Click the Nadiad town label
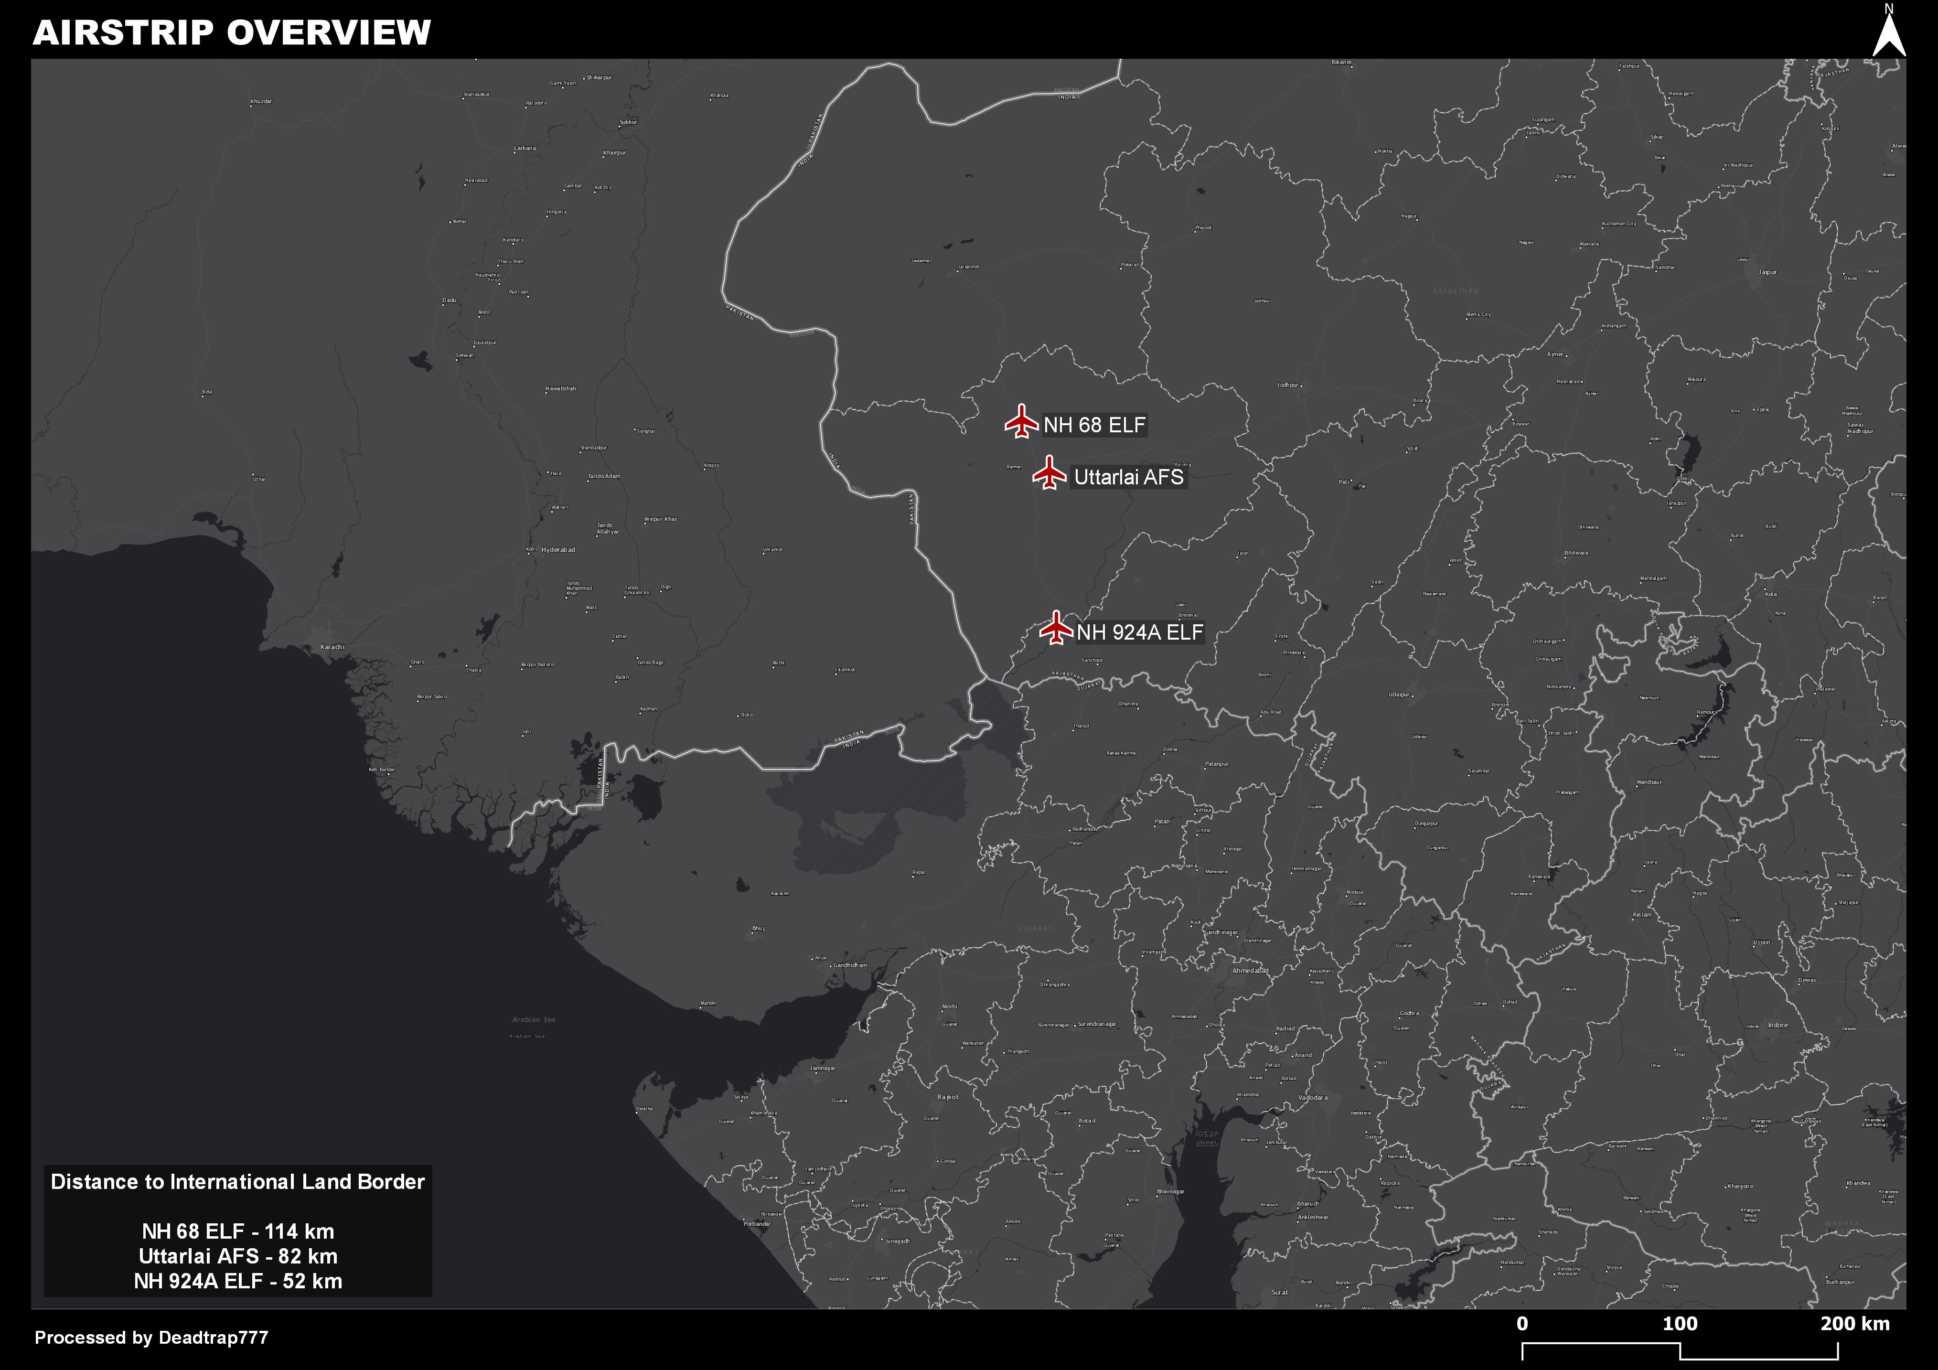Screen dimensions: 1938x1370 (x=1285, y=1029)
